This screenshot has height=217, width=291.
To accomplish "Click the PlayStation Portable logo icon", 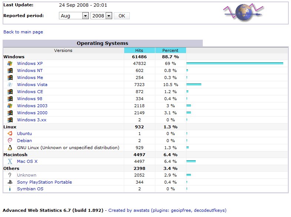I will tap(10, 182).
